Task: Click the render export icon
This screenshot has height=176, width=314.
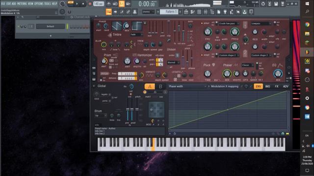Action: pyautogui.click(x=283, y=4)
